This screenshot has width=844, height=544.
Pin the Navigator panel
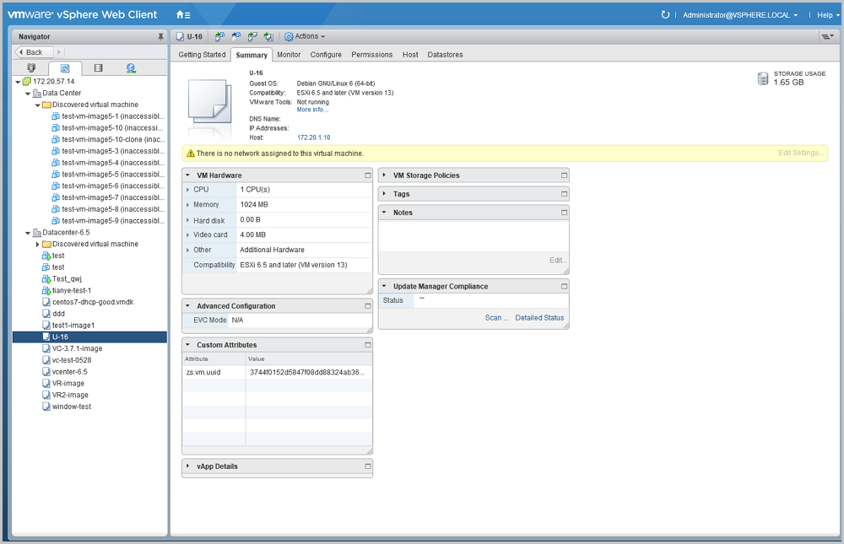[x=160, y=37]
